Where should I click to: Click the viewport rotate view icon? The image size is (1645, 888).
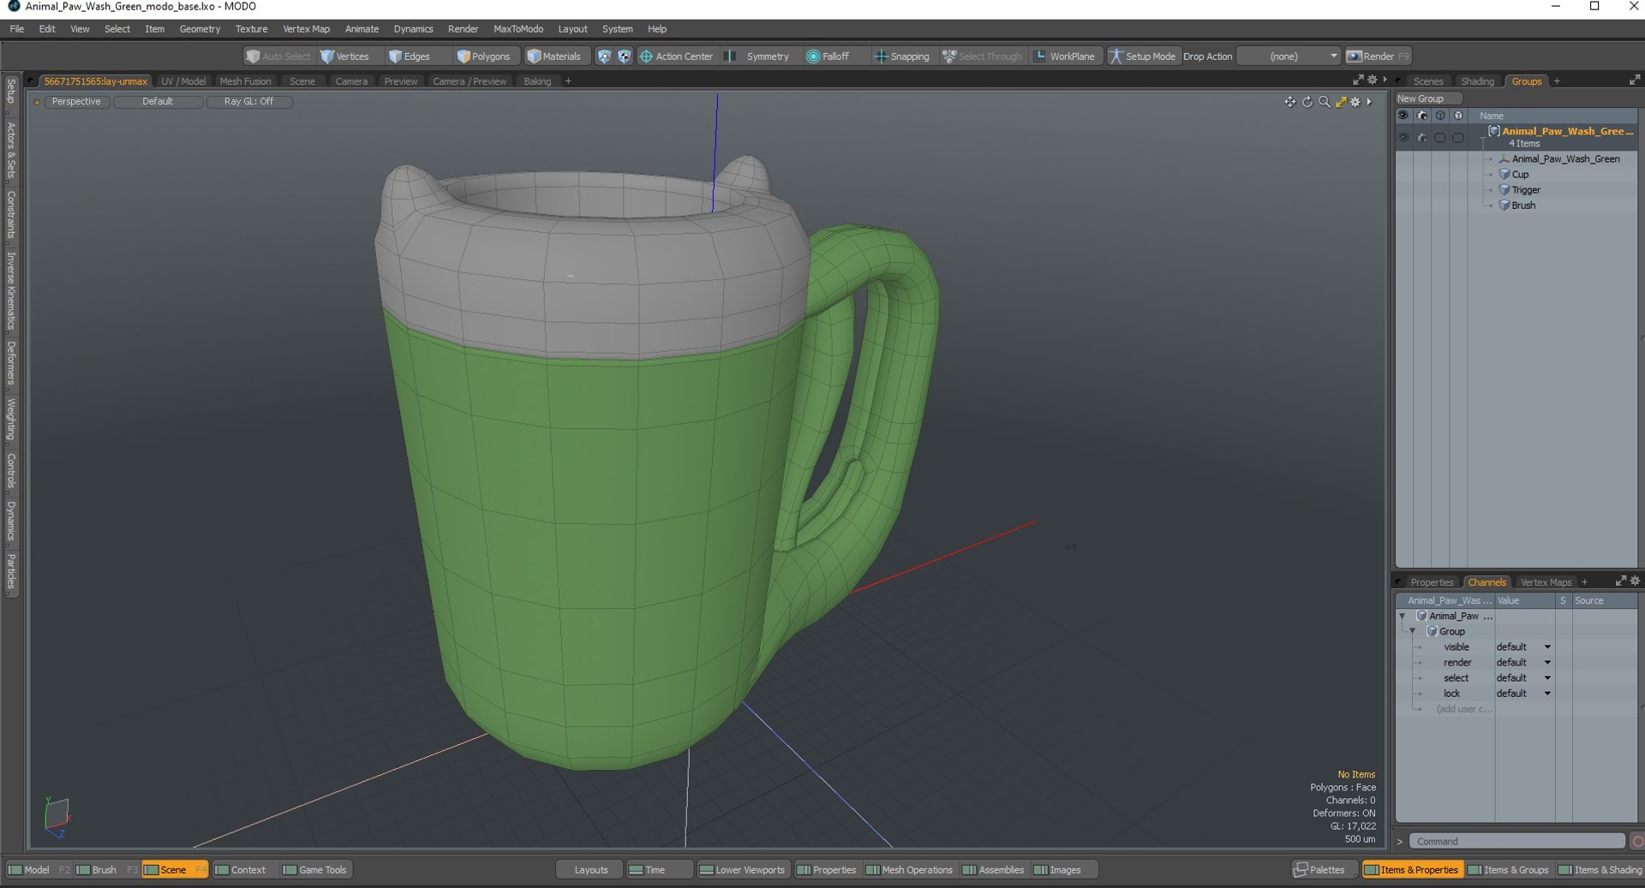pyautogui.click(x=1307, y=102)
